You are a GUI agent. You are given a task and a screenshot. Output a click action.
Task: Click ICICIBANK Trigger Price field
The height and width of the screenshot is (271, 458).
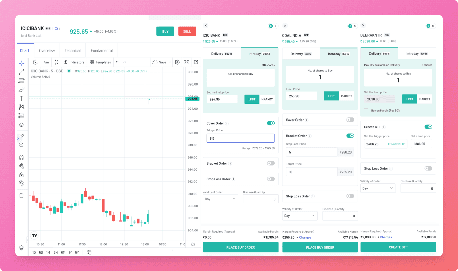tap(240, 138)
